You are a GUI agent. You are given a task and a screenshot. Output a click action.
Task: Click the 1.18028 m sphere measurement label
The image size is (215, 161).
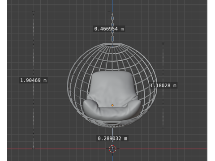point(163,85)
